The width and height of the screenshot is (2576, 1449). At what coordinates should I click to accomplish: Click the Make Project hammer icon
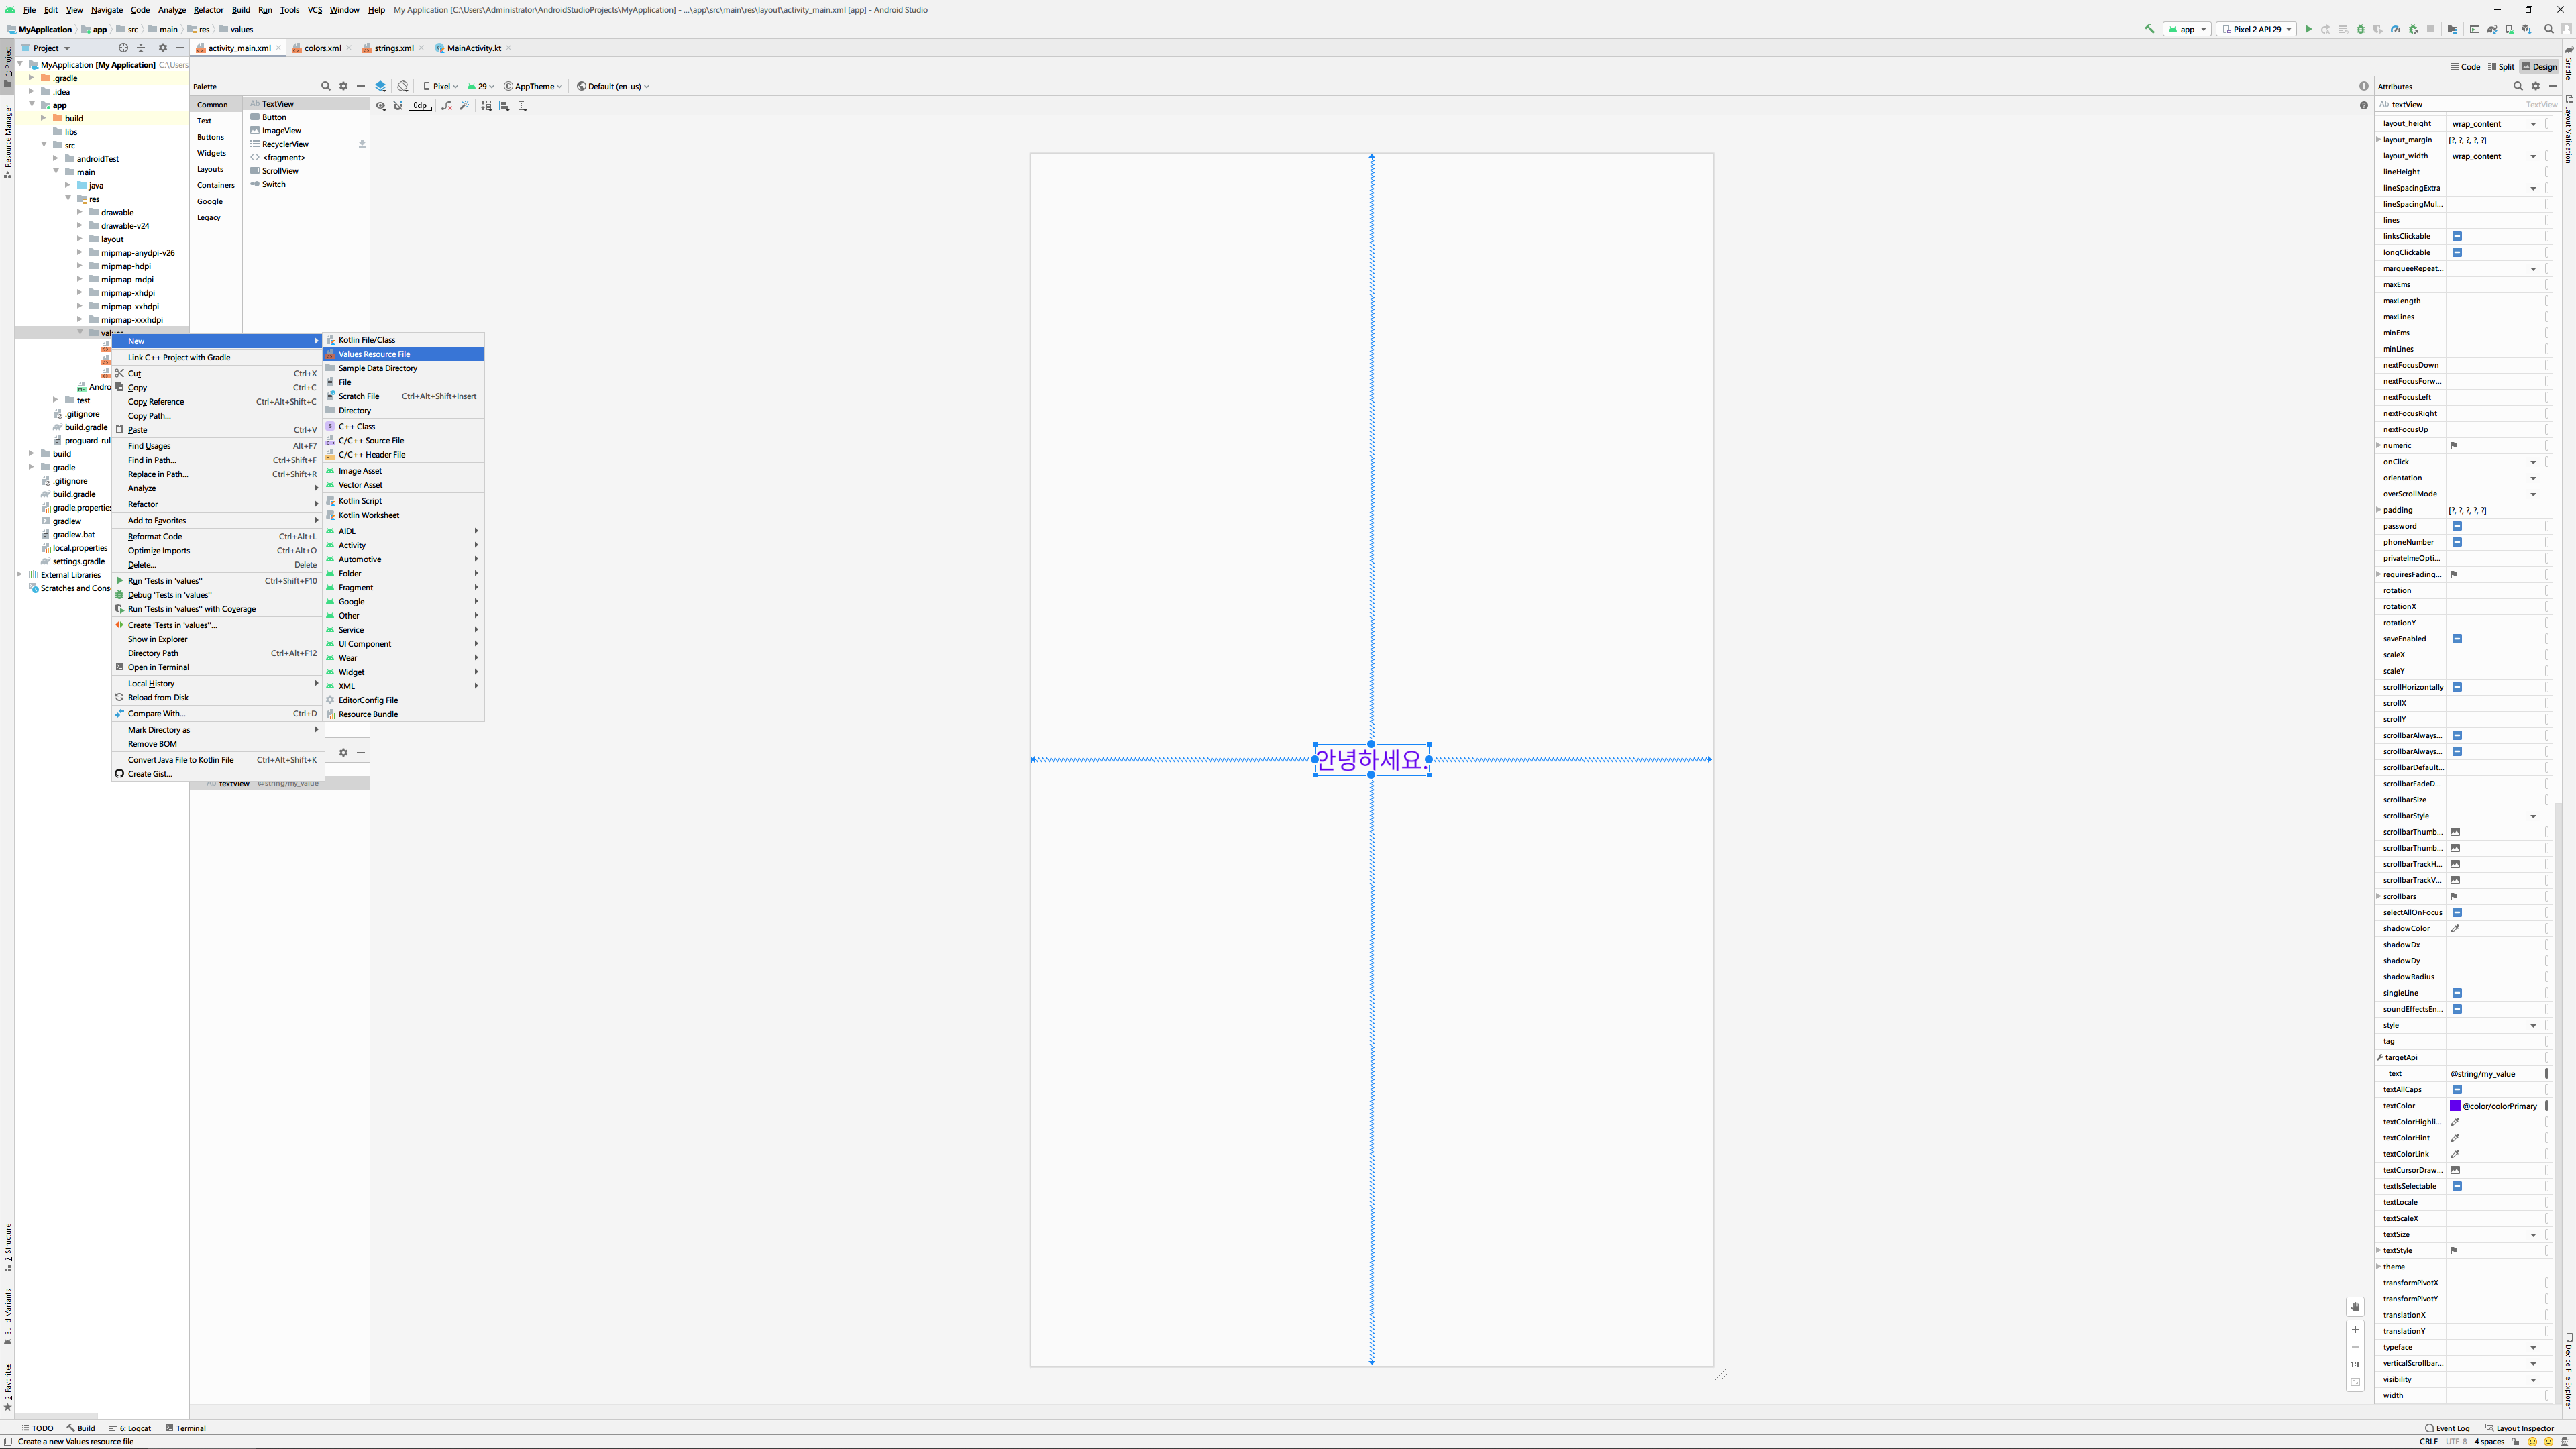(2149, 30)
